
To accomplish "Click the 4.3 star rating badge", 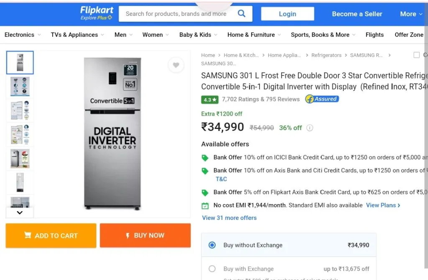I will click(210, 99).
